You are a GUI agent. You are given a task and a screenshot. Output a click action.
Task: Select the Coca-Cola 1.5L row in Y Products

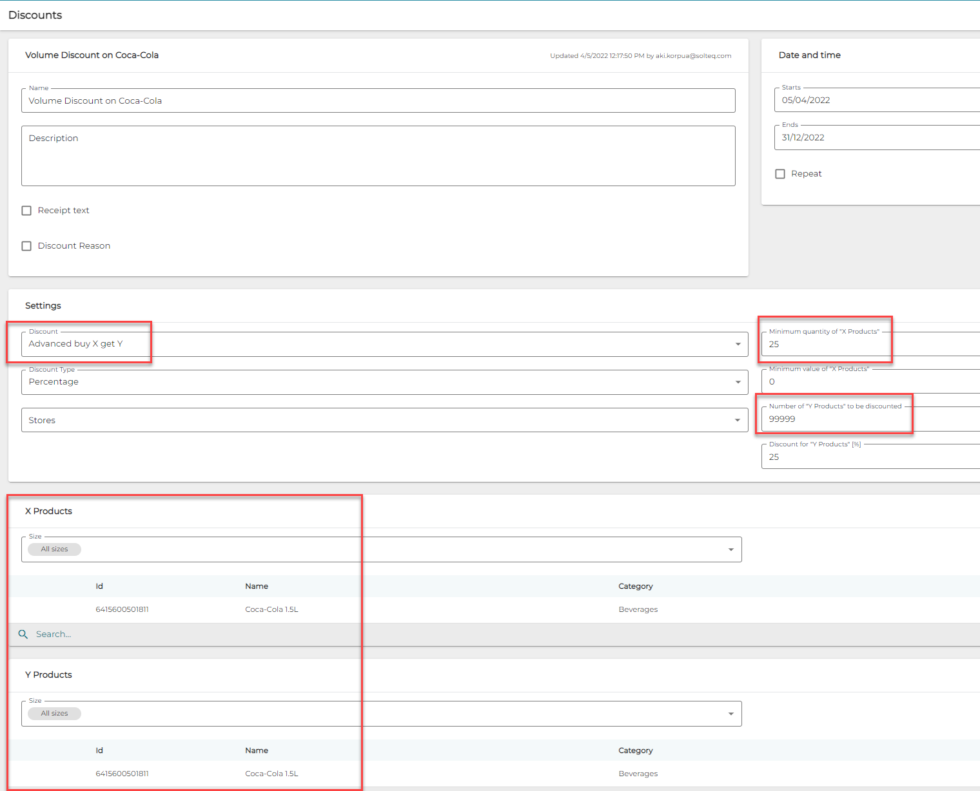coord(271,774)
